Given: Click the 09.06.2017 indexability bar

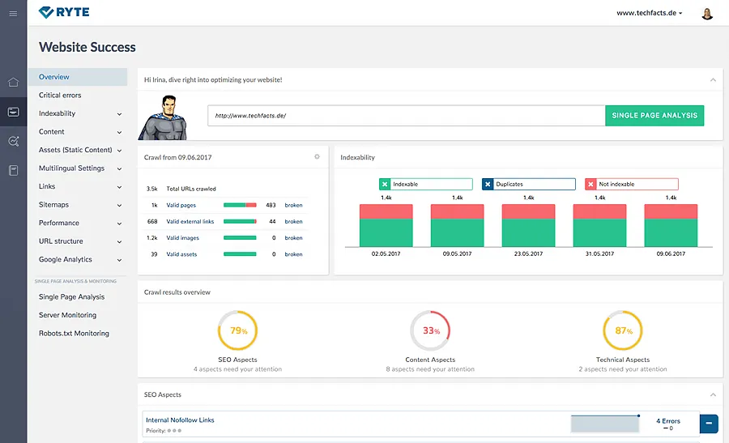Looking at the screenshot, I should pyautogui.click(x=671, y=225).
